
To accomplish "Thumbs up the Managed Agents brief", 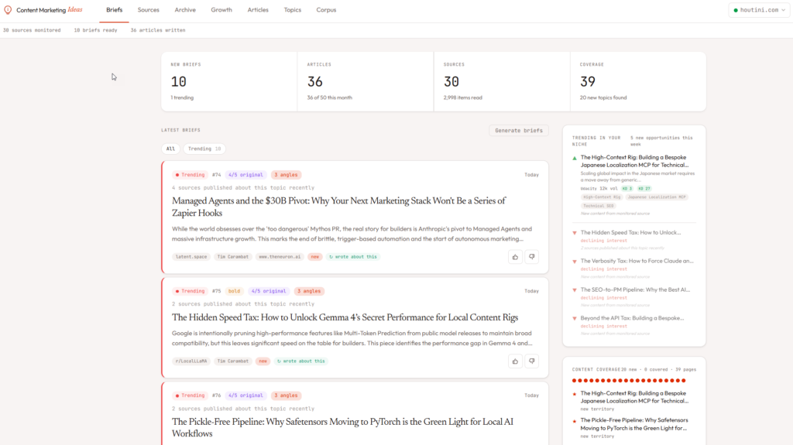I will [515, 256].
